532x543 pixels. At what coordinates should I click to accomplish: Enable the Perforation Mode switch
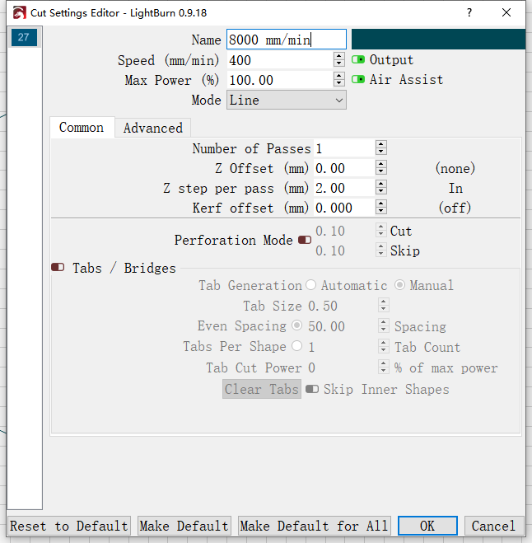(x=305, y=240)
